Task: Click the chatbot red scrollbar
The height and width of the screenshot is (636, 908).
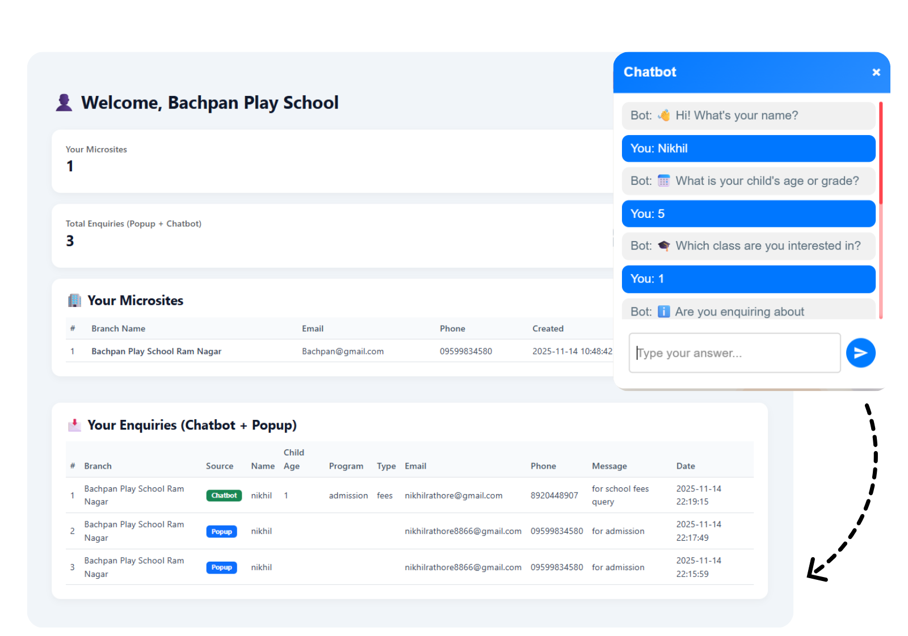Action: (880, 153)
